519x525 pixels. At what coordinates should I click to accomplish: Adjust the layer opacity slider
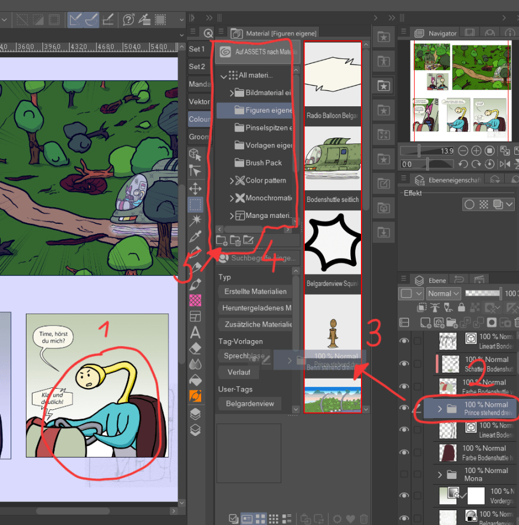[x=483, y=294]
